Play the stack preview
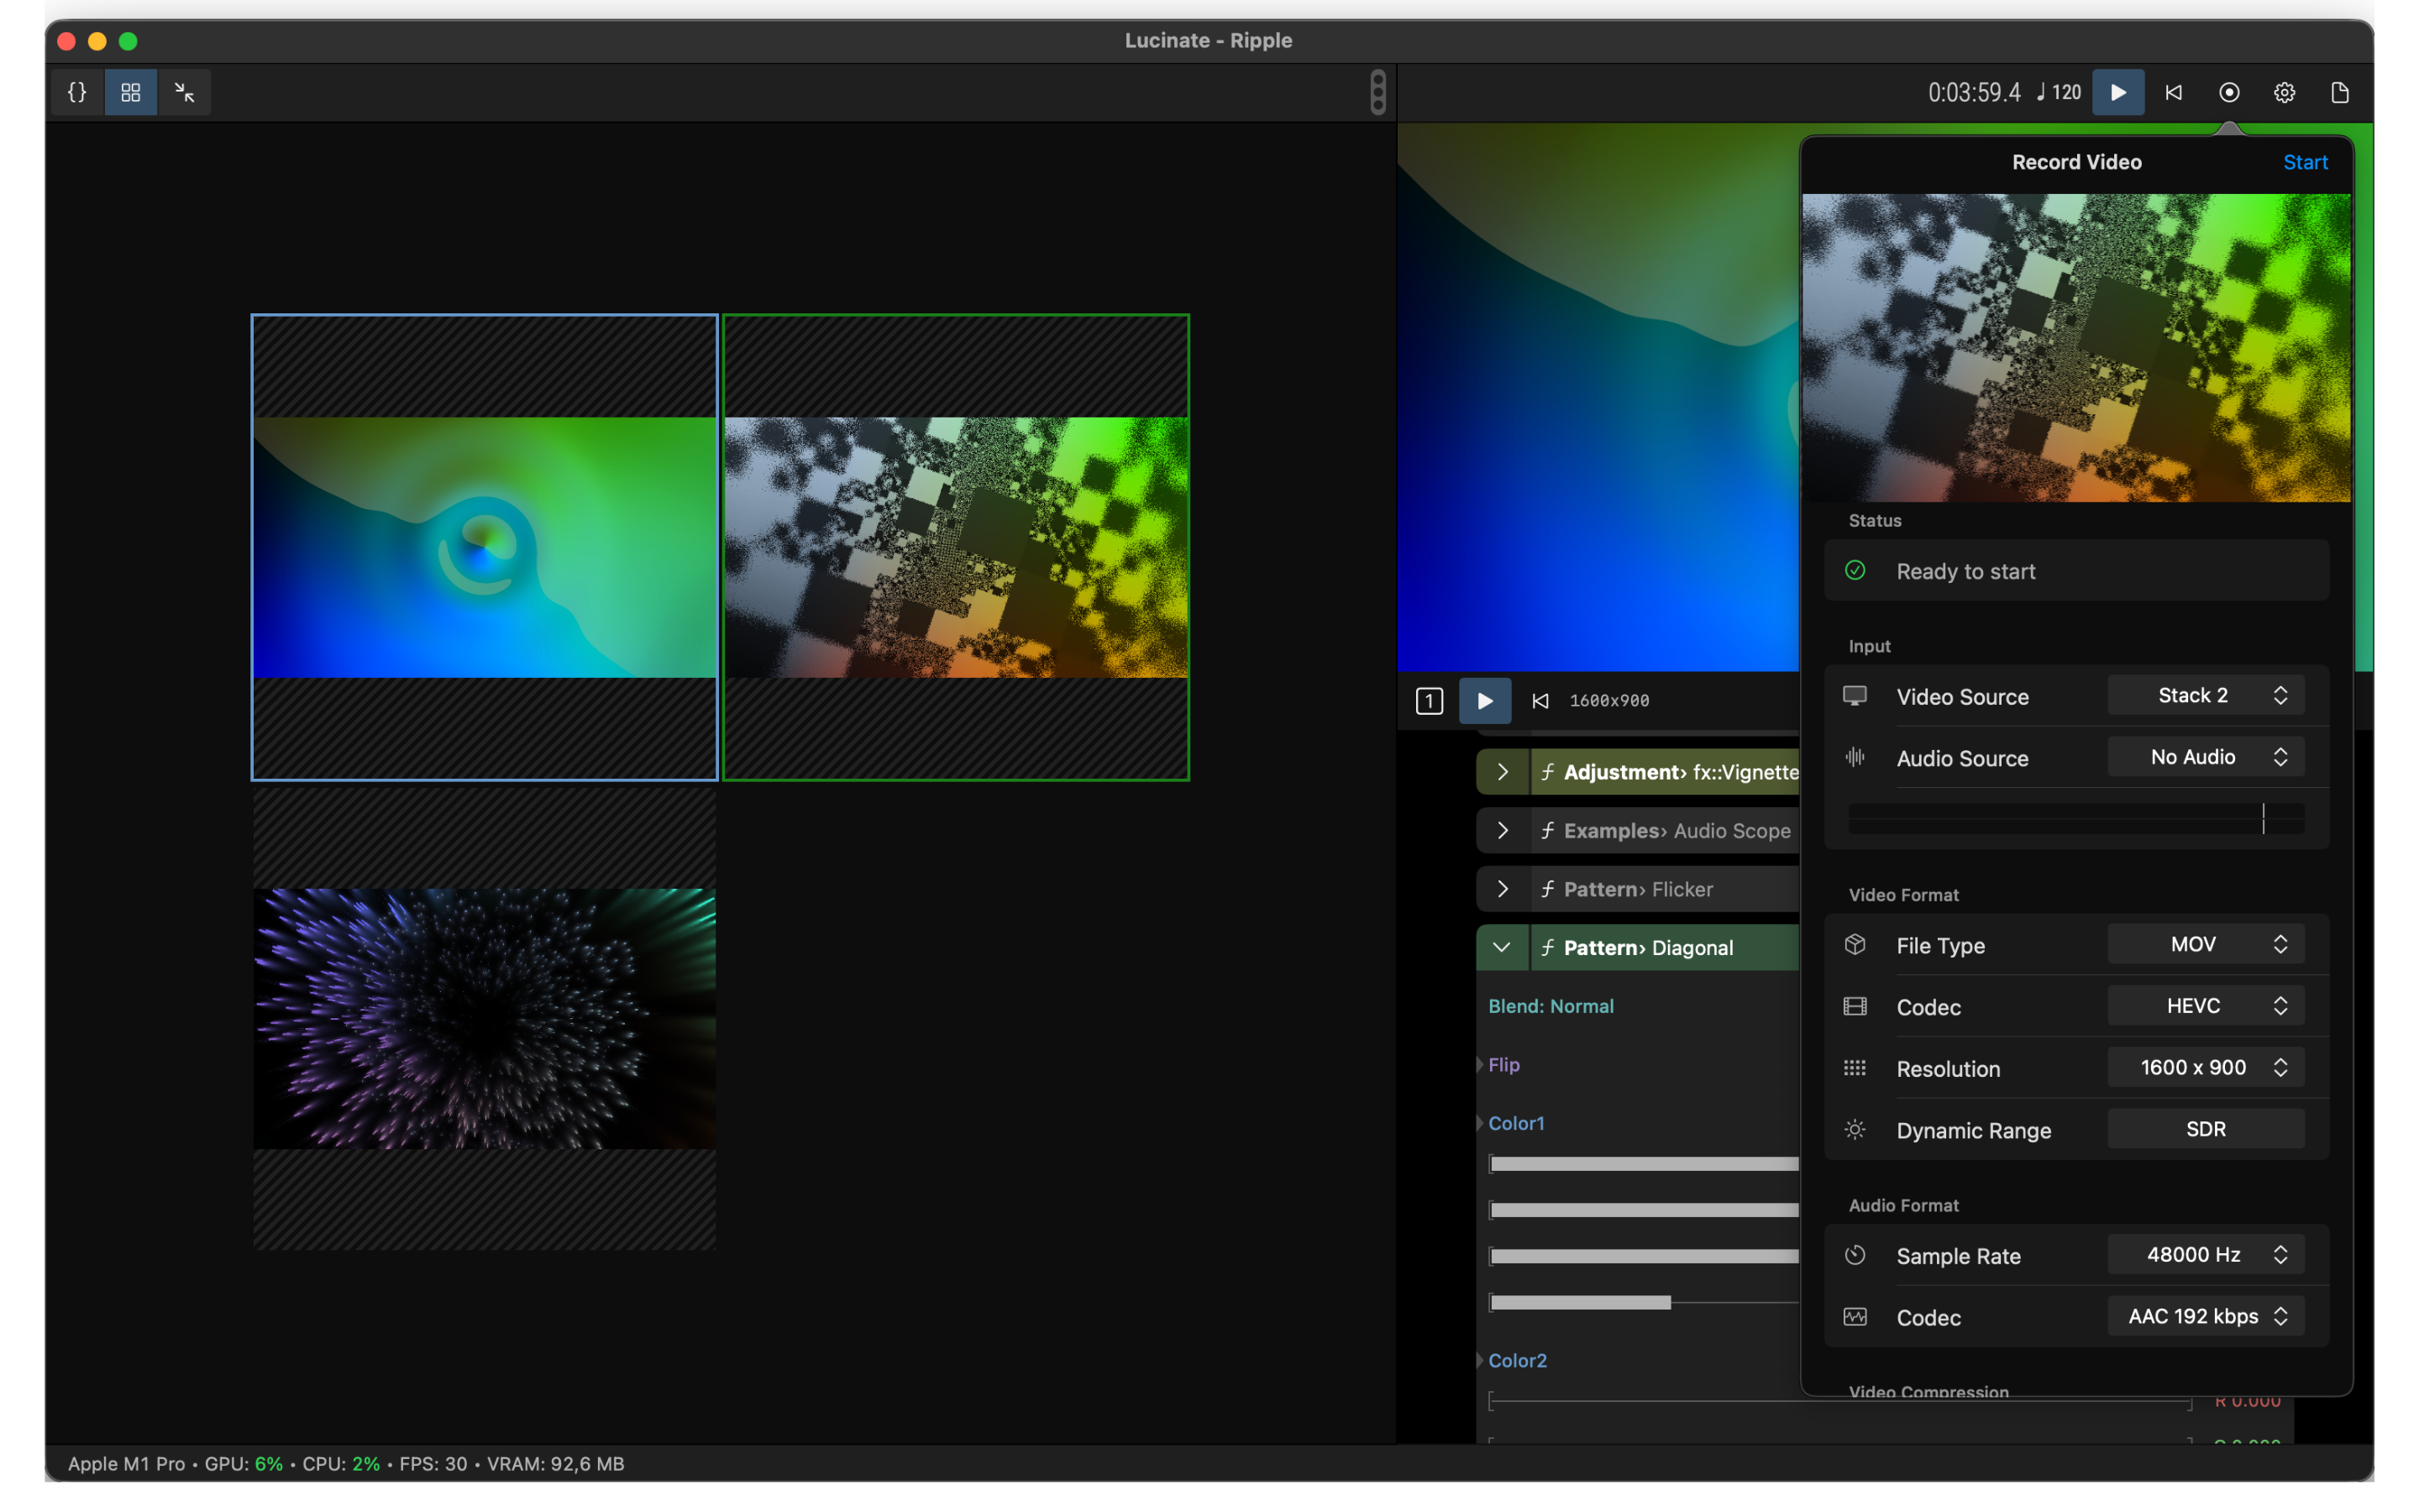The width and height of the screenshot is (2419, 1512). [x=1485, y=701]
